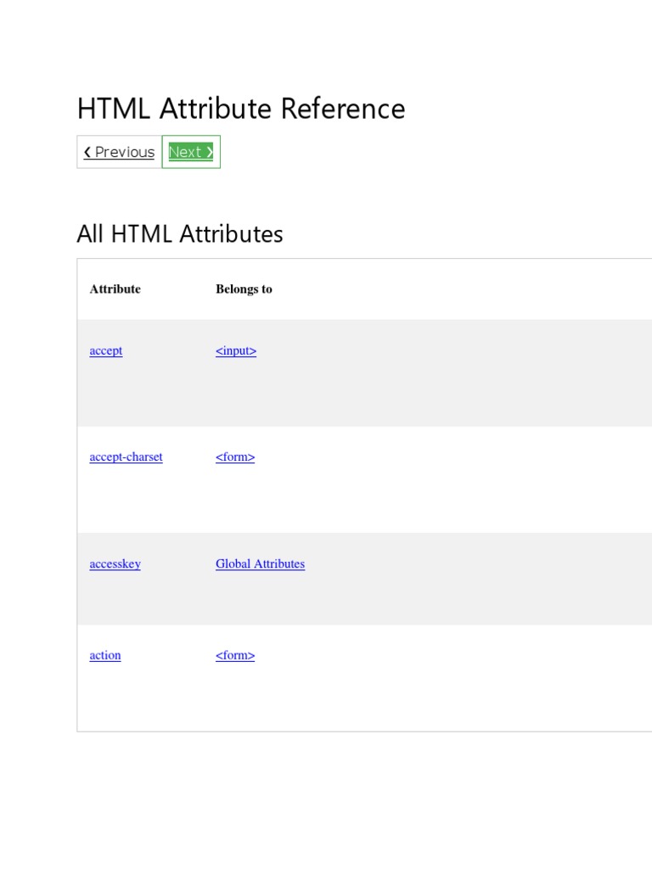This screenshot has width=652, height=869.
Task: Click the right chevron icon beside Next
Action: pos(209,153)
